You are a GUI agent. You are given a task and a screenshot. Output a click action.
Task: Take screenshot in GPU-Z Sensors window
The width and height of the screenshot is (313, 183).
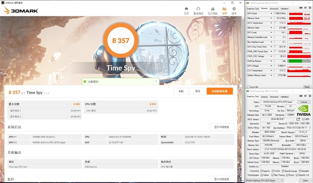pos(301,8)
